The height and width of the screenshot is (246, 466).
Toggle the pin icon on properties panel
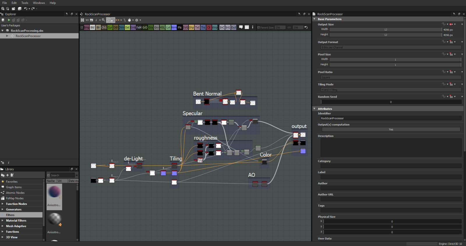pos(454,14)
